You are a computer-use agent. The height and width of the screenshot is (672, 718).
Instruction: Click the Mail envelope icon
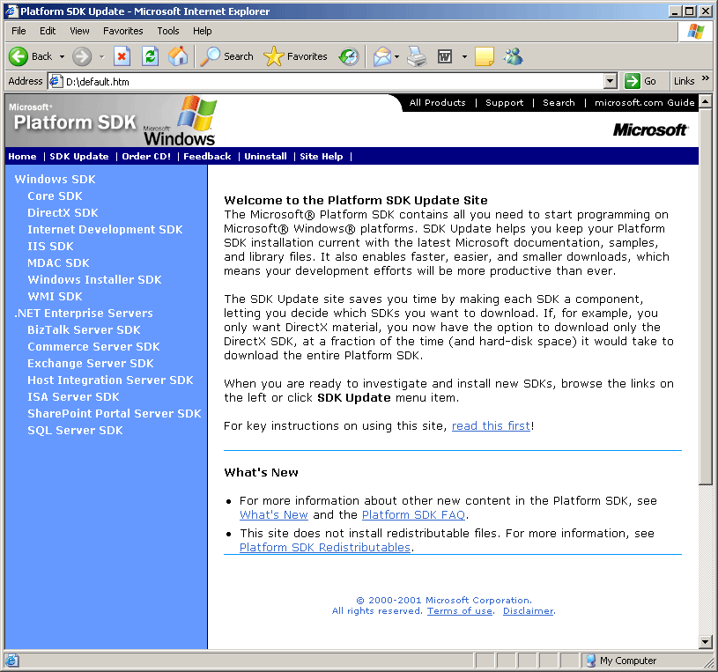(x=381, y=56)
